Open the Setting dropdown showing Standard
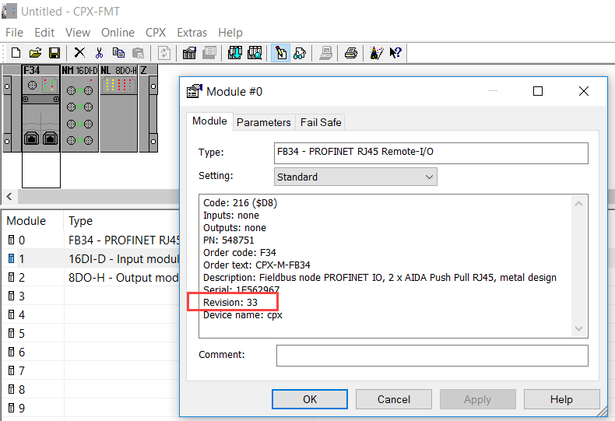Viewport: 615px width, 421px height. pyautogui.click(x=355, y=177)
